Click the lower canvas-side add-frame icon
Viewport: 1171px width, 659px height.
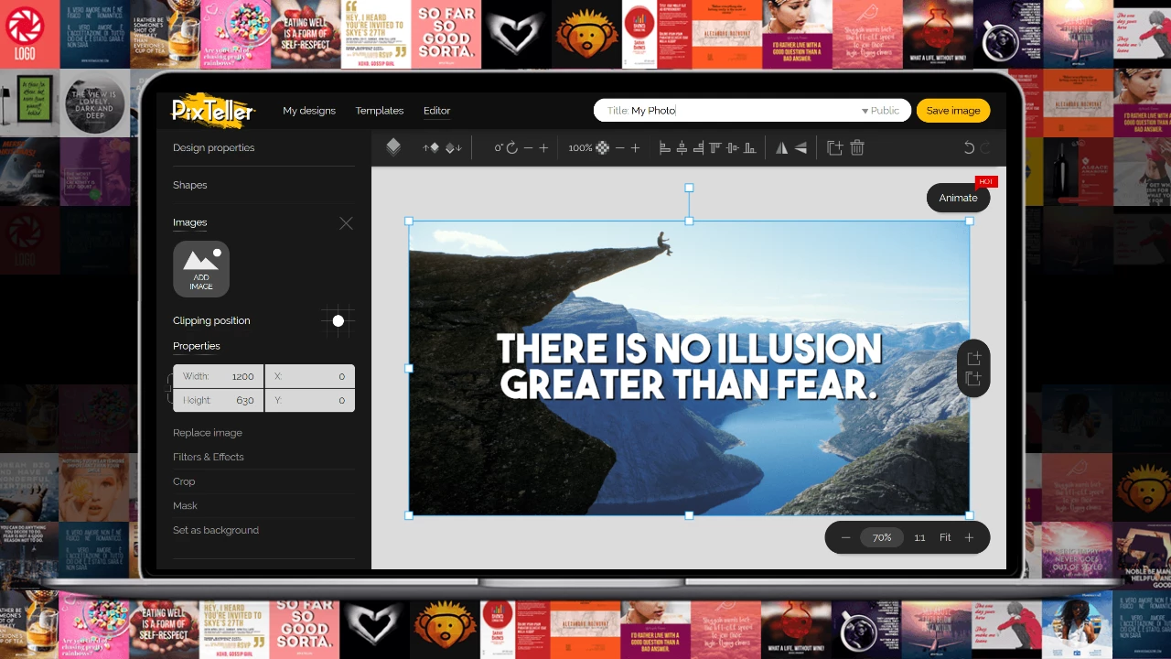973,379
